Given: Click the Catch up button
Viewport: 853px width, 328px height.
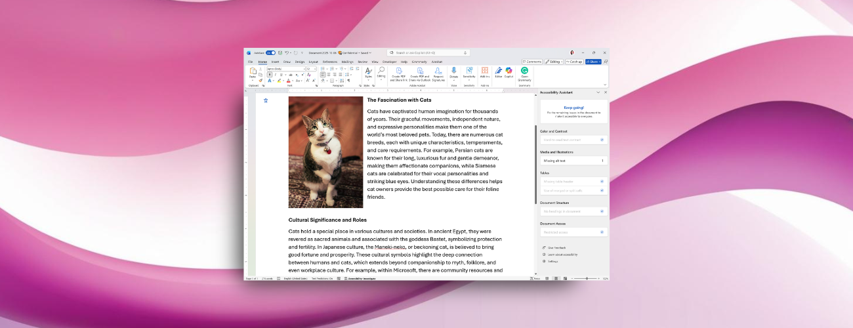Looking at the screenshot, I should tap(575, 62).
